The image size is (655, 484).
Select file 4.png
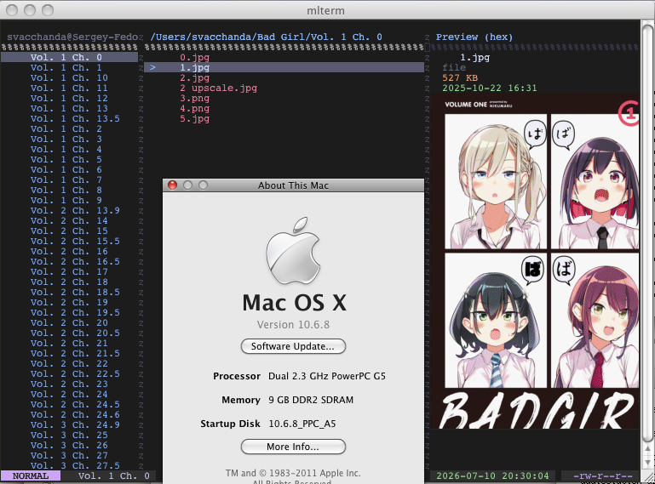(195, 108)
